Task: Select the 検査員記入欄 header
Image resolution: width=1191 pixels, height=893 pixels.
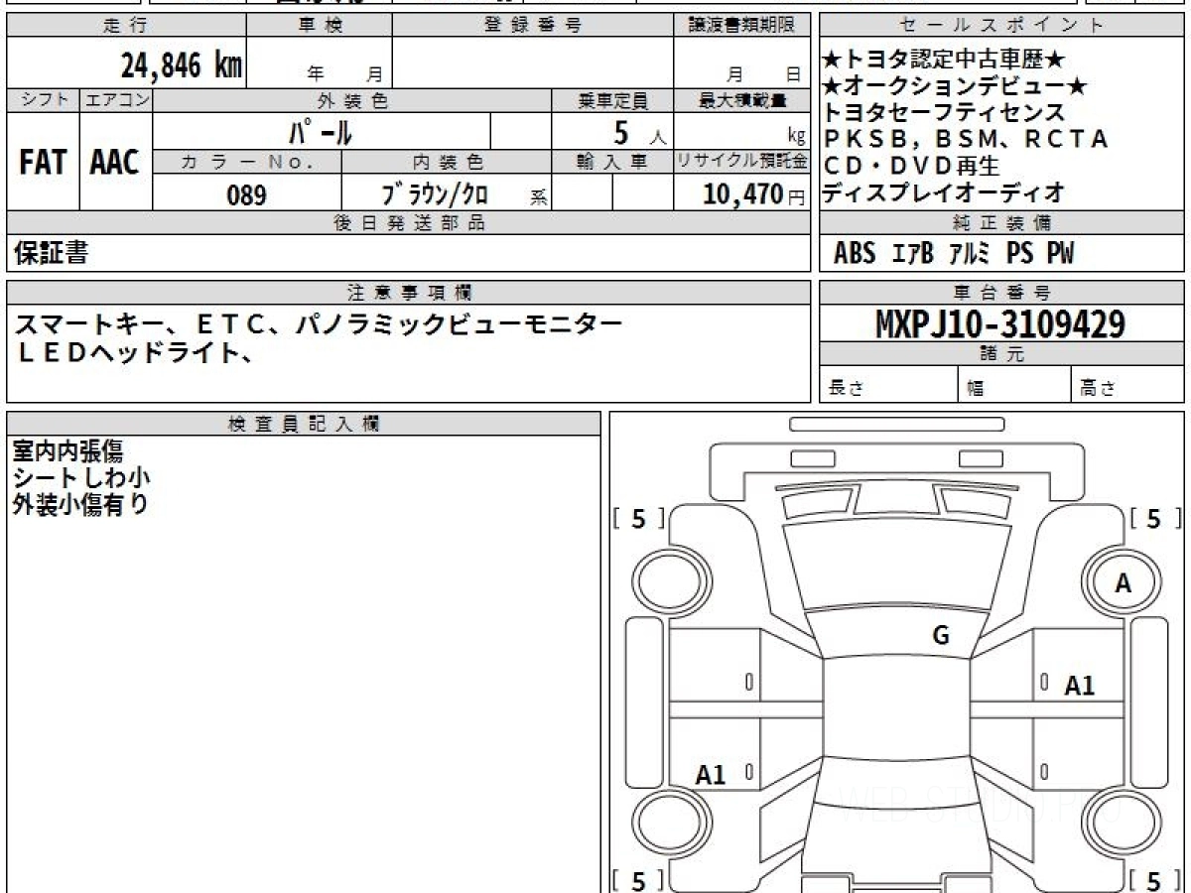Action: click(x=304, y=424)
